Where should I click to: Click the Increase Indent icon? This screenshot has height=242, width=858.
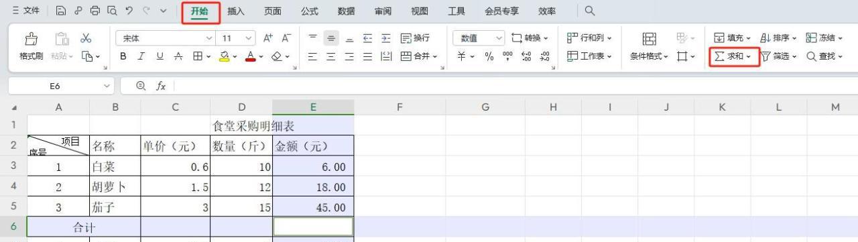(386, 39)
